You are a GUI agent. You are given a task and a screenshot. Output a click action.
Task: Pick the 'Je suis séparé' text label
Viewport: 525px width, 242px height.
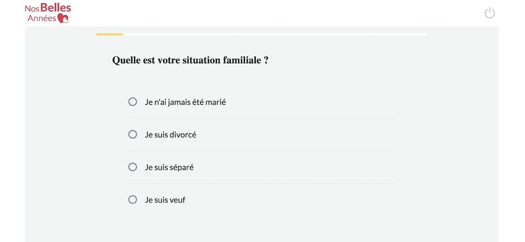click(x=169, y=167)
